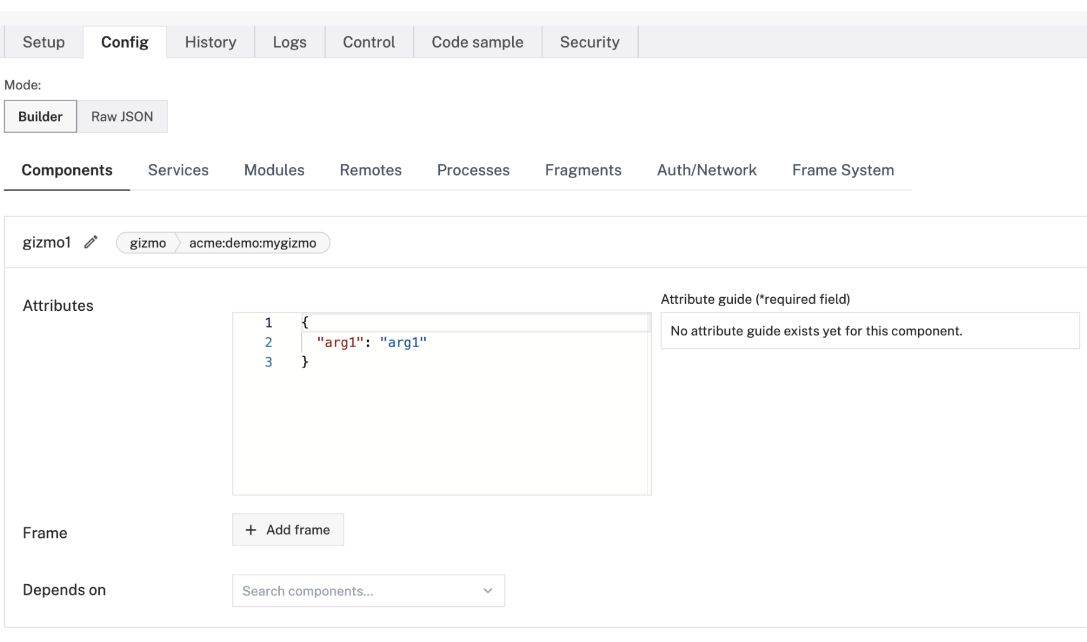Image resolution: width=1087 pixels, height=642 pixels.
Task: Select Builder mode
Action: pyautogui.click(x=40, y=117)
